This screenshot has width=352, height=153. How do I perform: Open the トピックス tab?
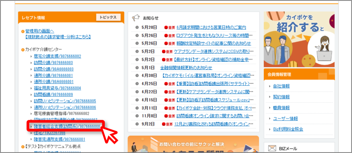[x=108, y=17]
